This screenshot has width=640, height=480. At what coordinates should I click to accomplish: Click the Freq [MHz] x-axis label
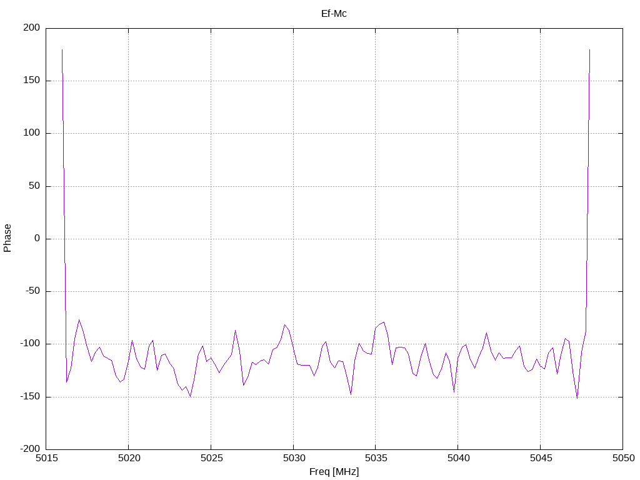coord(334,472)
